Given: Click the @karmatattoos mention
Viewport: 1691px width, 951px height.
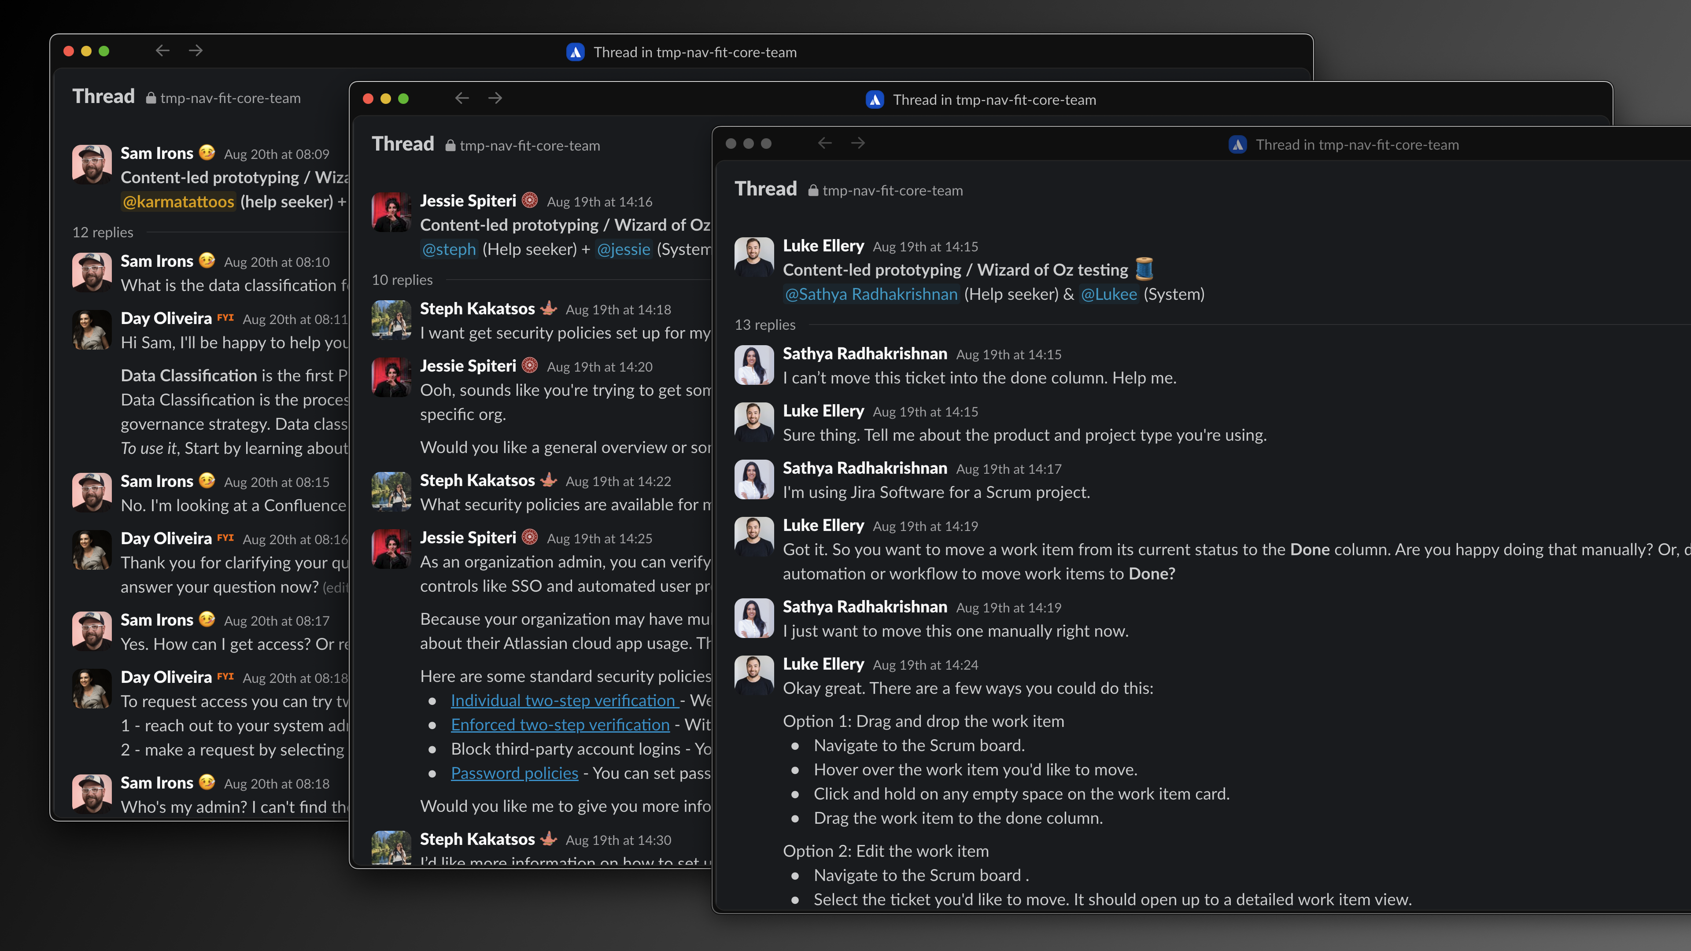Looking at the screenshot, I should (x=178, y=202).
